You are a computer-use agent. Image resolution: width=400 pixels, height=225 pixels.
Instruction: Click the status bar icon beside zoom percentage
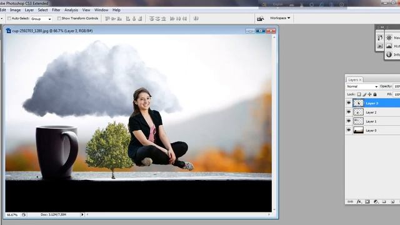24,215
